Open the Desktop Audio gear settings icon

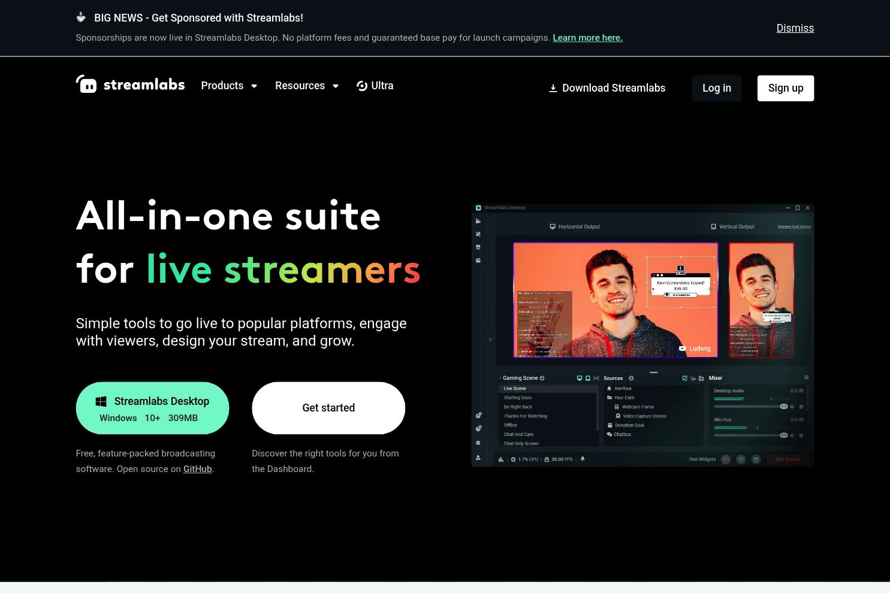click(x=801, y=407)
